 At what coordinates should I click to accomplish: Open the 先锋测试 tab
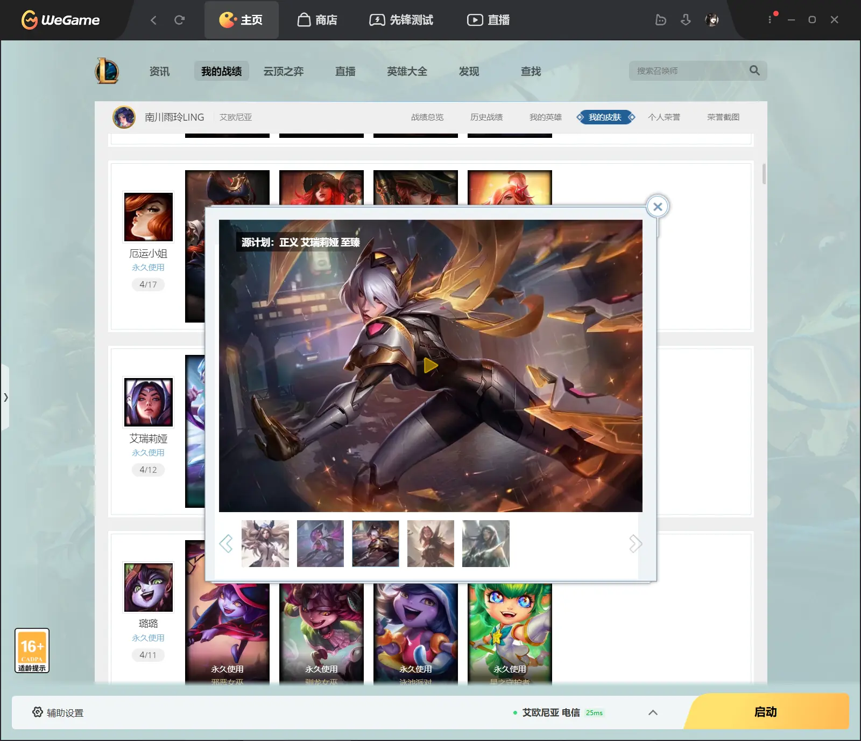point(401,20)
